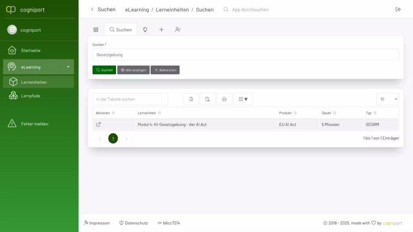Print the table using printer icon
The height and width of the screenshot is (232, 413).
click(x=224, y=99)
